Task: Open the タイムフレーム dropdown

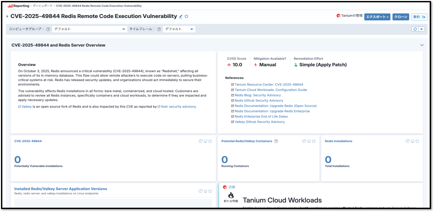Action: (x=179, y=29)
